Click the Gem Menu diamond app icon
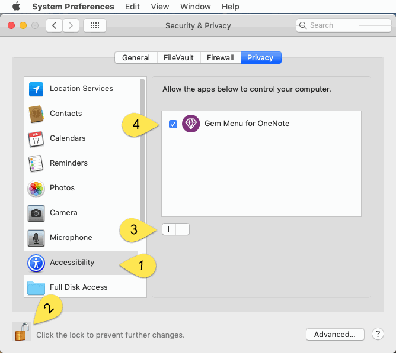Screen dimensions: 396x353 191,124
